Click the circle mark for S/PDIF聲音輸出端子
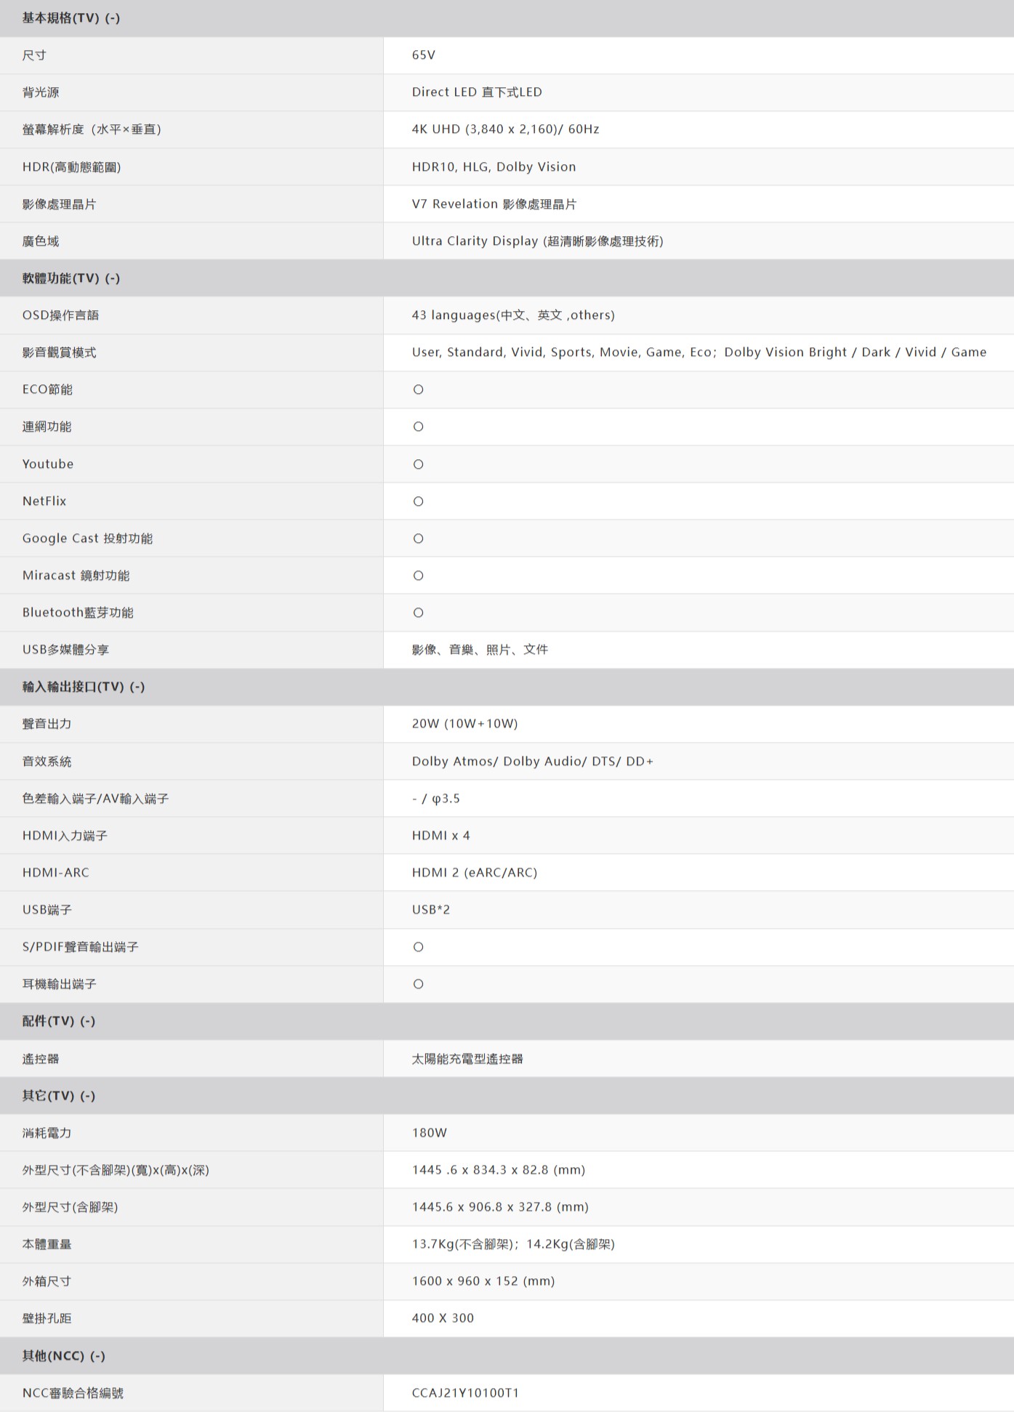This screenshot has height=1412, width=1014. coord(418,947)
